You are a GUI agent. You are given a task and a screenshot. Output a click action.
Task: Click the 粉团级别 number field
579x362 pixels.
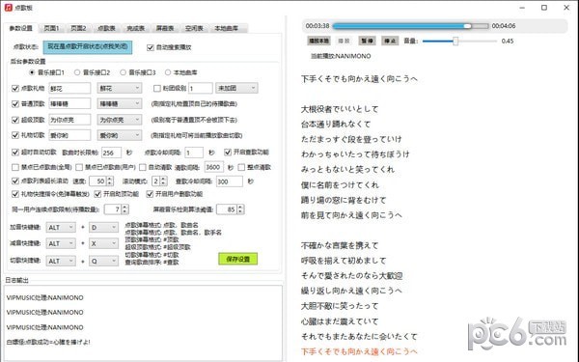tap(201, 88)
